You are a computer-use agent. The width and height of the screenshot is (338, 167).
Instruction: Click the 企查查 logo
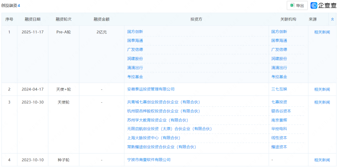[x=323, y=6]
